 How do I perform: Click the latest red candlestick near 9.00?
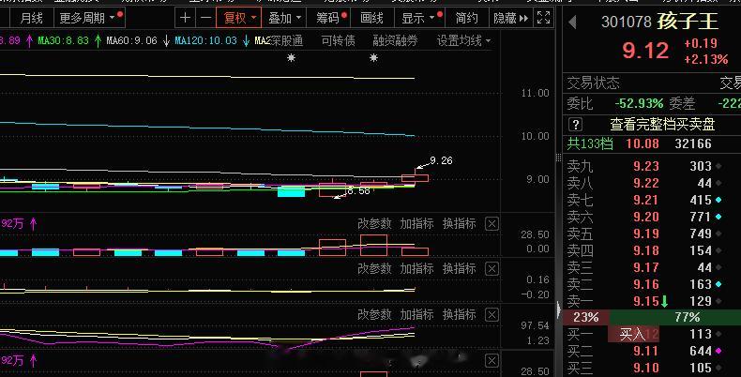[415, 178]
